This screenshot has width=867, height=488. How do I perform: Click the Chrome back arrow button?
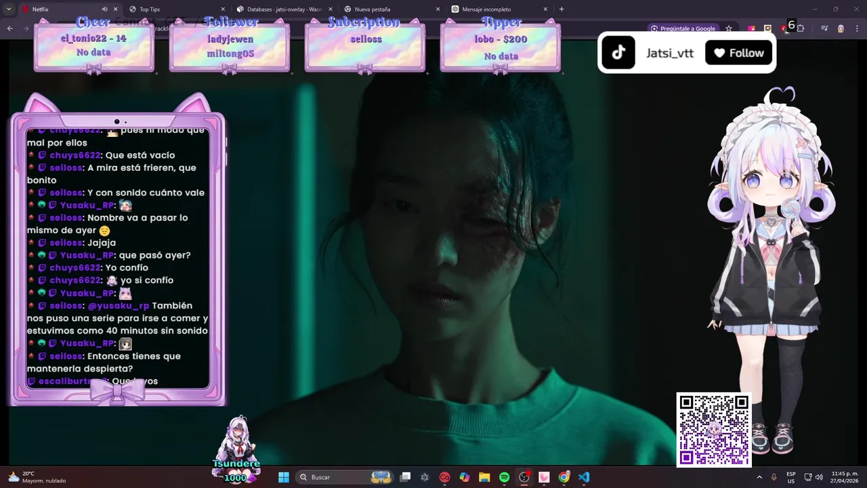click(x=9, y=28)
